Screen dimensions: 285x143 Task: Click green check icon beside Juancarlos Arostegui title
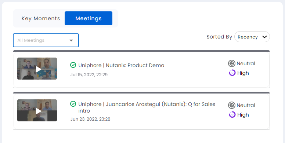73,104
